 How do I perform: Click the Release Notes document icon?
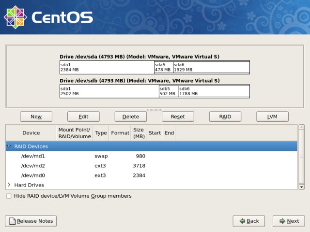(x=12, y=221)
